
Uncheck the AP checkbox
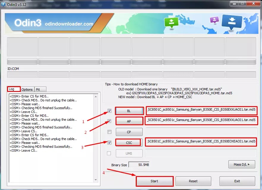click(109, 121)
